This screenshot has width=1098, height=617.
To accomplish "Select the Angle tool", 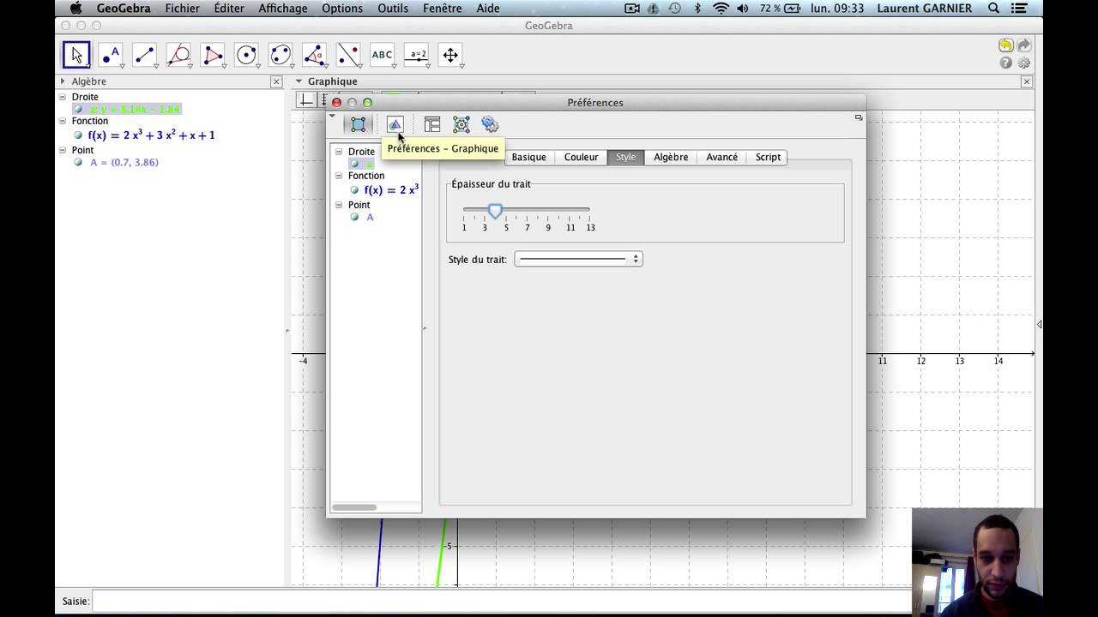I will pyautogui.click(x=314, y=55).
